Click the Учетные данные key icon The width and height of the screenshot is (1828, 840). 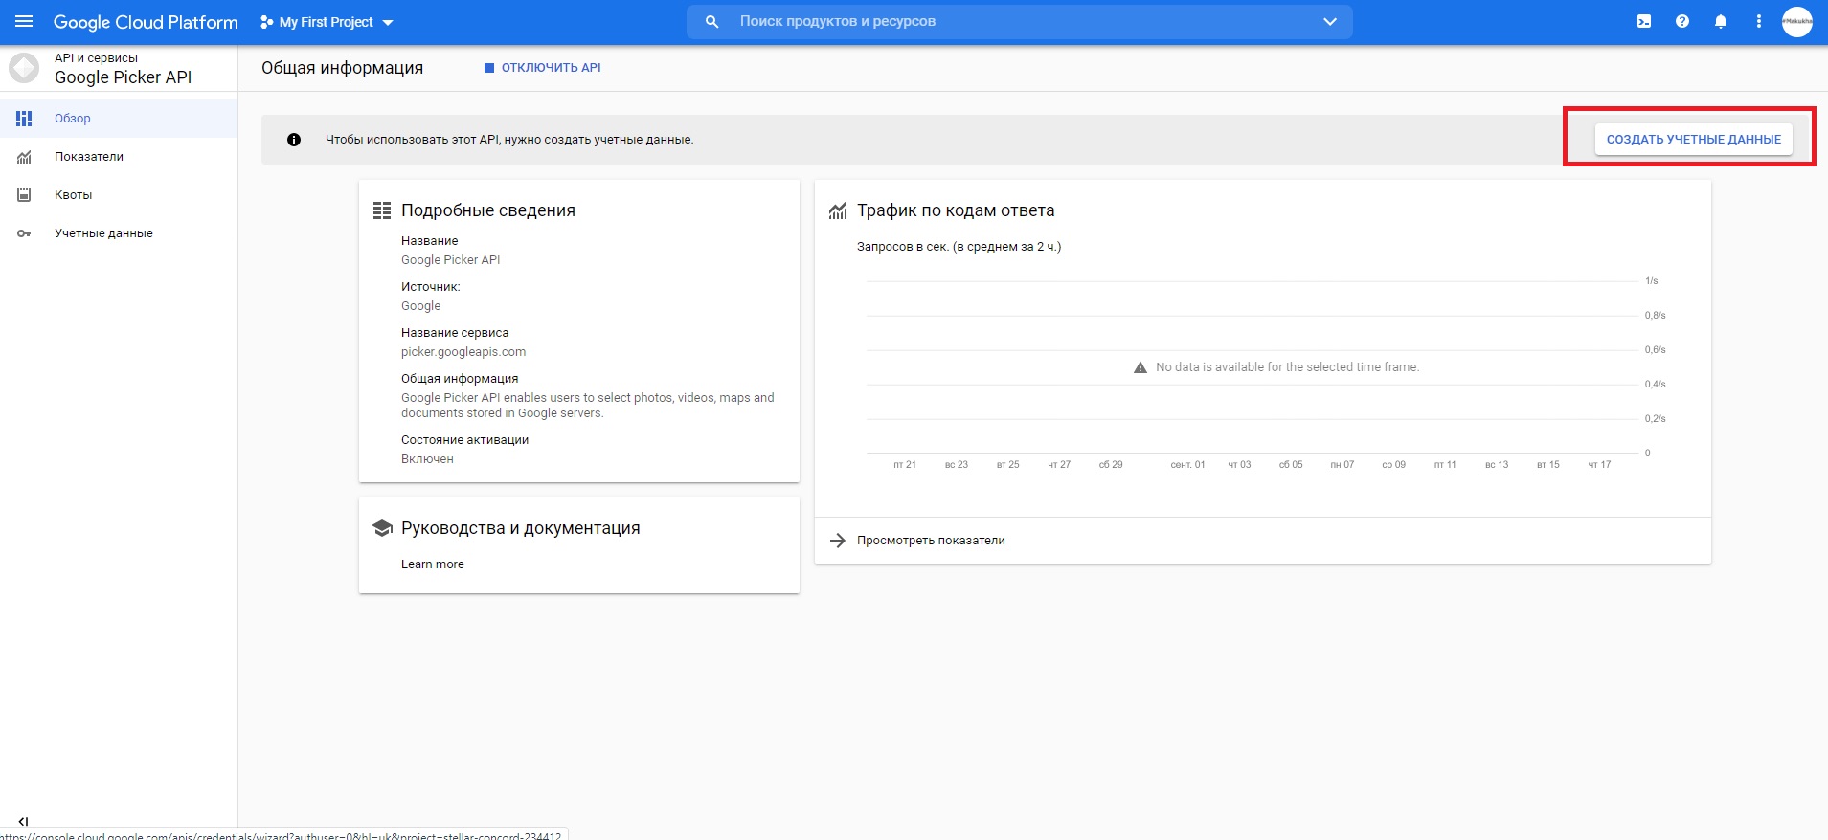click(x=24, y=233)
